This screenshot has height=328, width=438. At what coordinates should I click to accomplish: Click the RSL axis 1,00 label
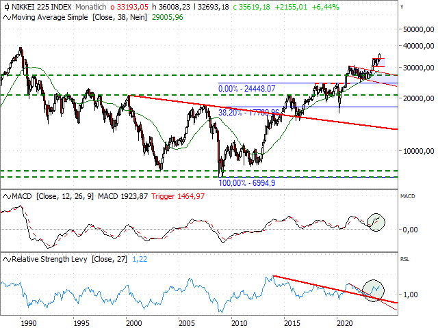(x=410, y=295)
